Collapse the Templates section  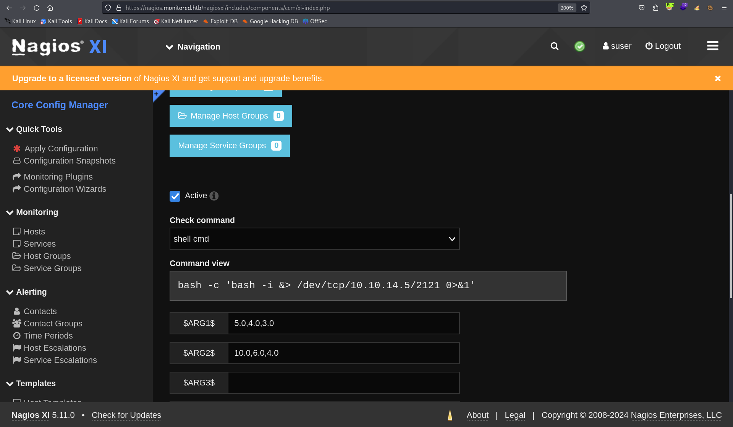coord(31,384)
